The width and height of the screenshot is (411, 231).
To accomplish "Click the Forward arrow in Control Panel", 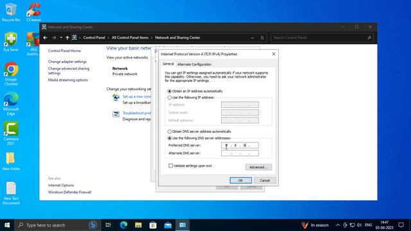I will [x=54, y=38].
